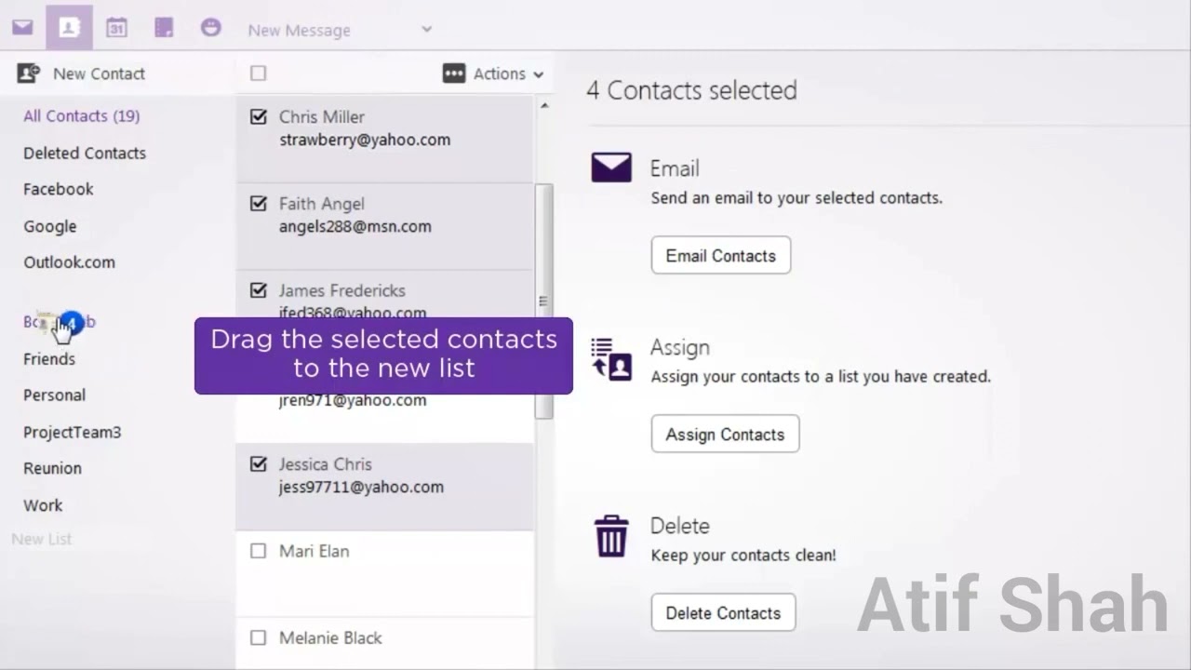
Task: Select James Fredericks contact name
Action: coord(342,290)
